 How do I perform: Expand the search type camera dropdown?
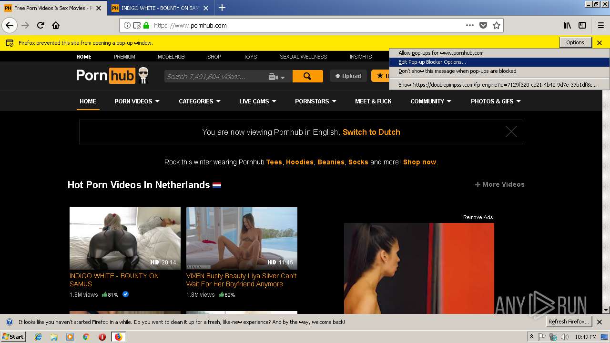(x=277, y=76)
